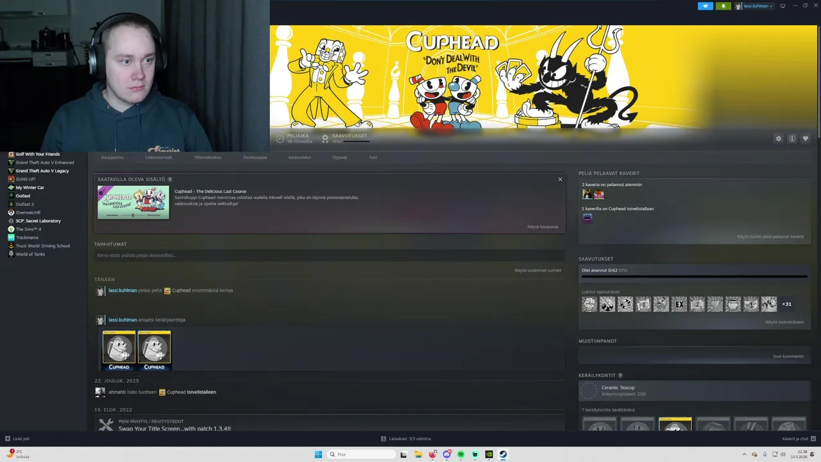Click the downloads icon in bottom bar

coord(384,439)
